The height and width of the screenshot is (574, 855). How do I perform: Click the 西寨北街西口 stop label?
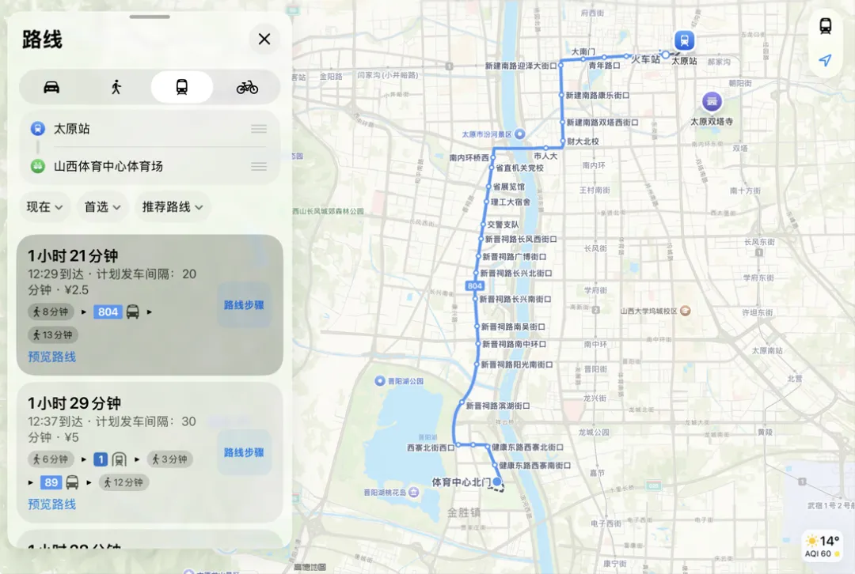coord(431,447)
